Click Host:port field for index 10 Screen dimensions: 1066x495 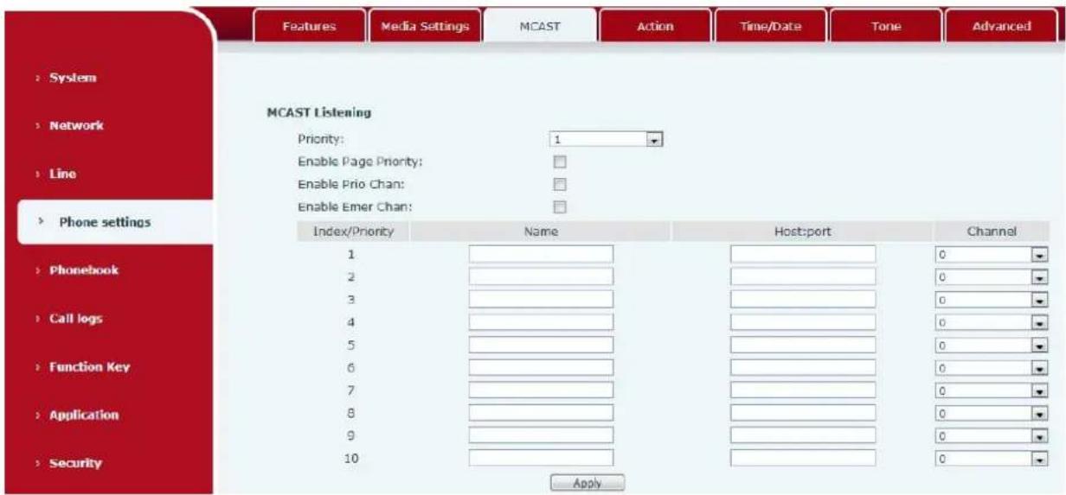(803, 457)
